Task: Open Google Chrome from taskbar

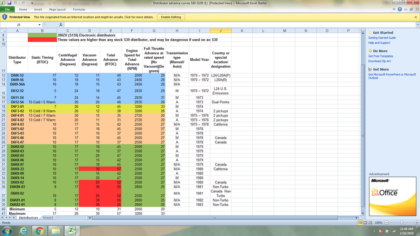Action: pyautogui.click(x=39, y=231)
